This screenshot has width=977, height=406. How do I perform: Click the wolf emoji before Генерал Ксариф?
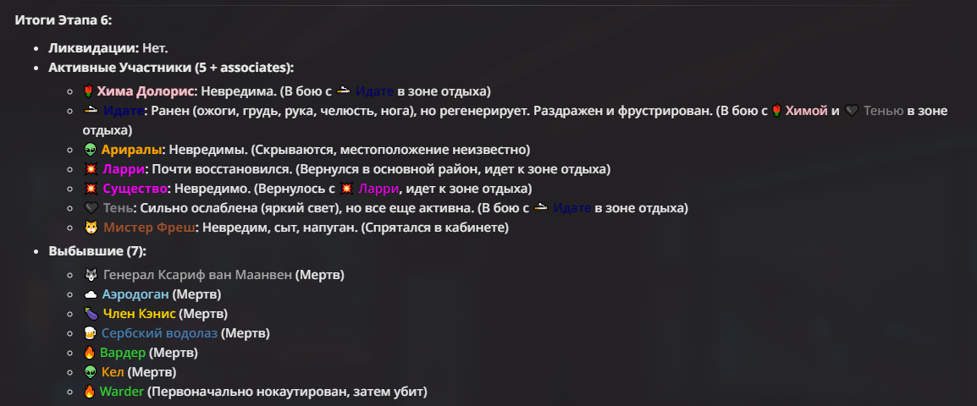[x=91, y=275]
